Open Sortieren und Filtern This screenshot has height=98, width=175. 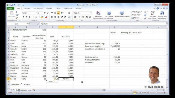point(153,15)
